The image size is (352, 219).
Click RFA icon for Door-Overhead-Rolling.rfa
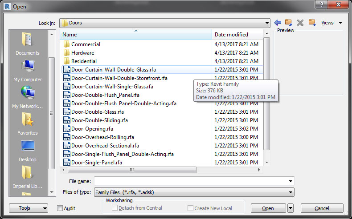tap(67, 137)
